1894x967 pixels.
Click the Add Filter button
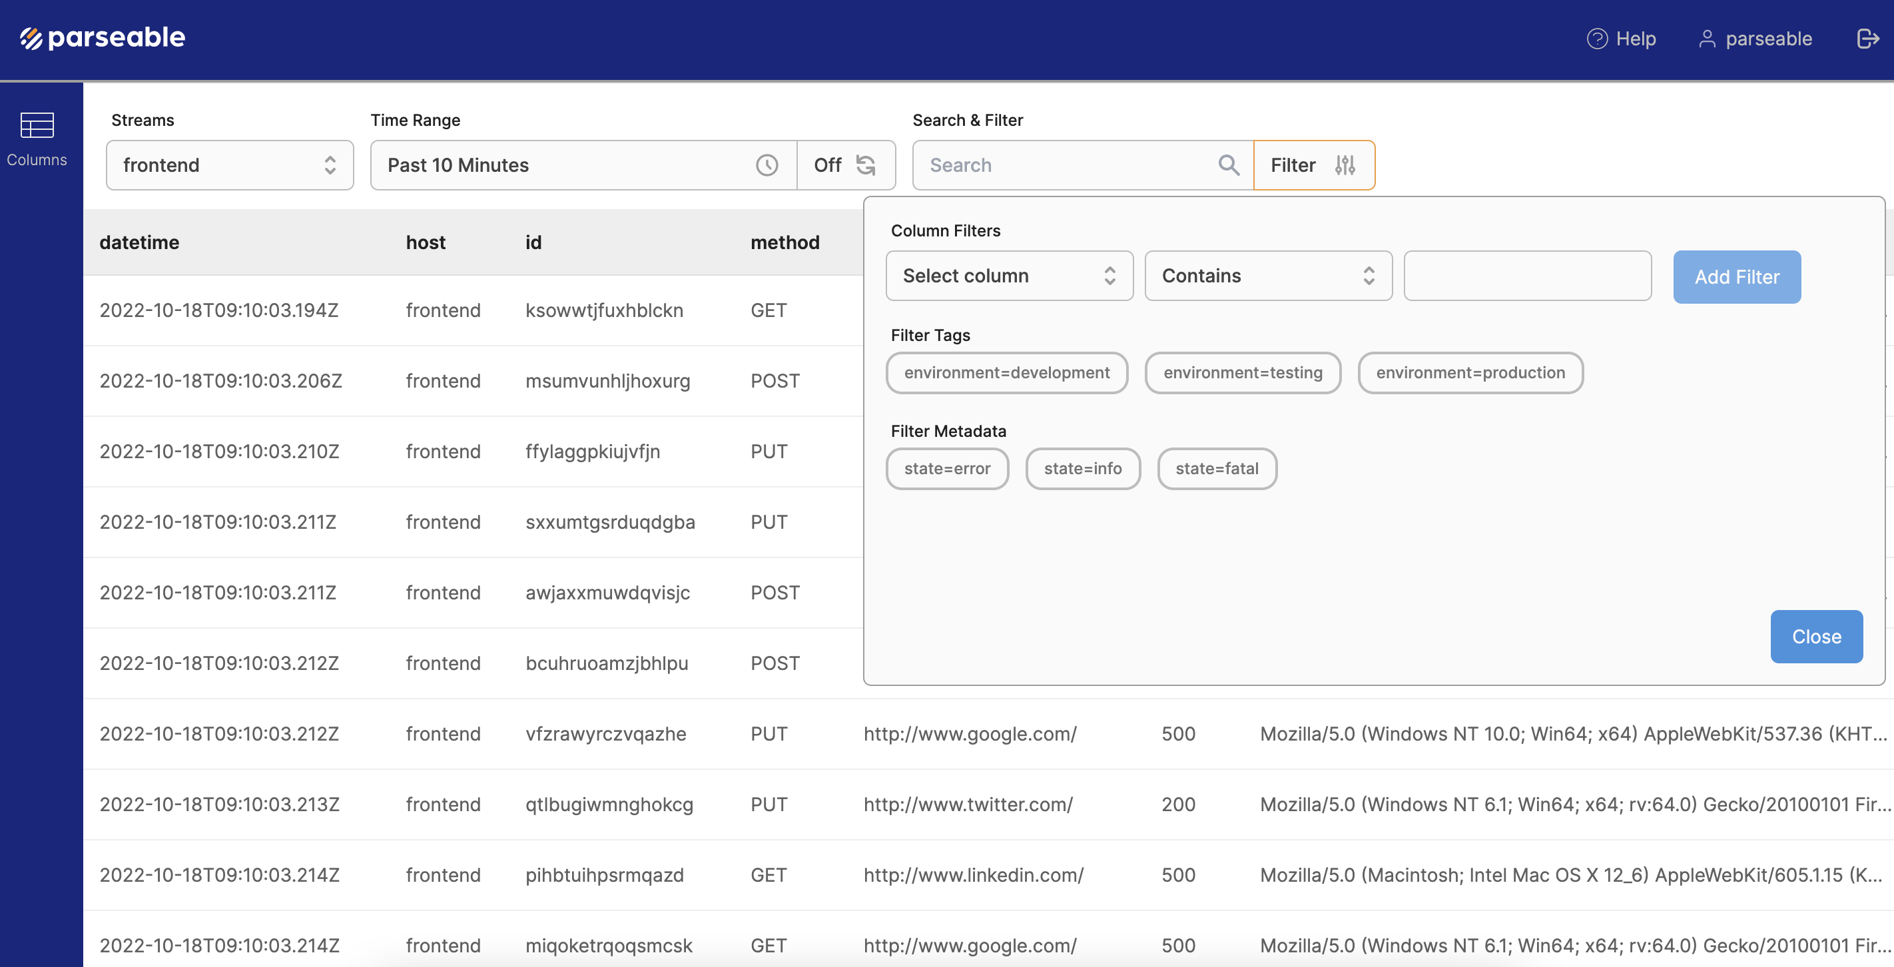click(x=1737, y=276)
